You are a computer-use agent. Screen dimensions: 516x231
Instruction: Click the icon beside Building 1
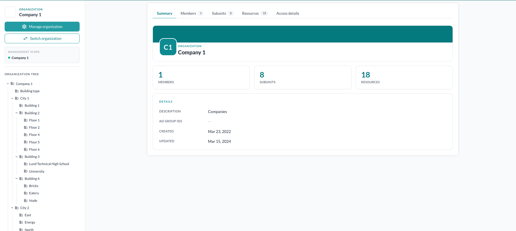click(x=21, y=106)
